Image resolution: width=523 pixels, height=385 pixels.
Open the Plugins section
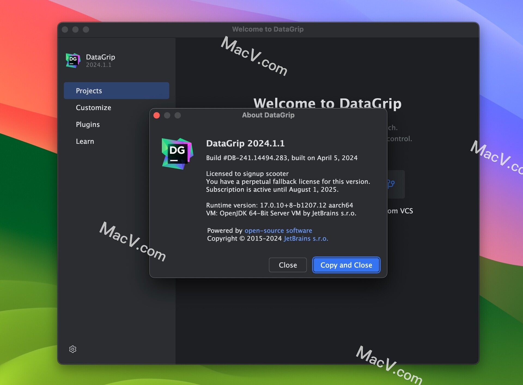click(88, 124)
